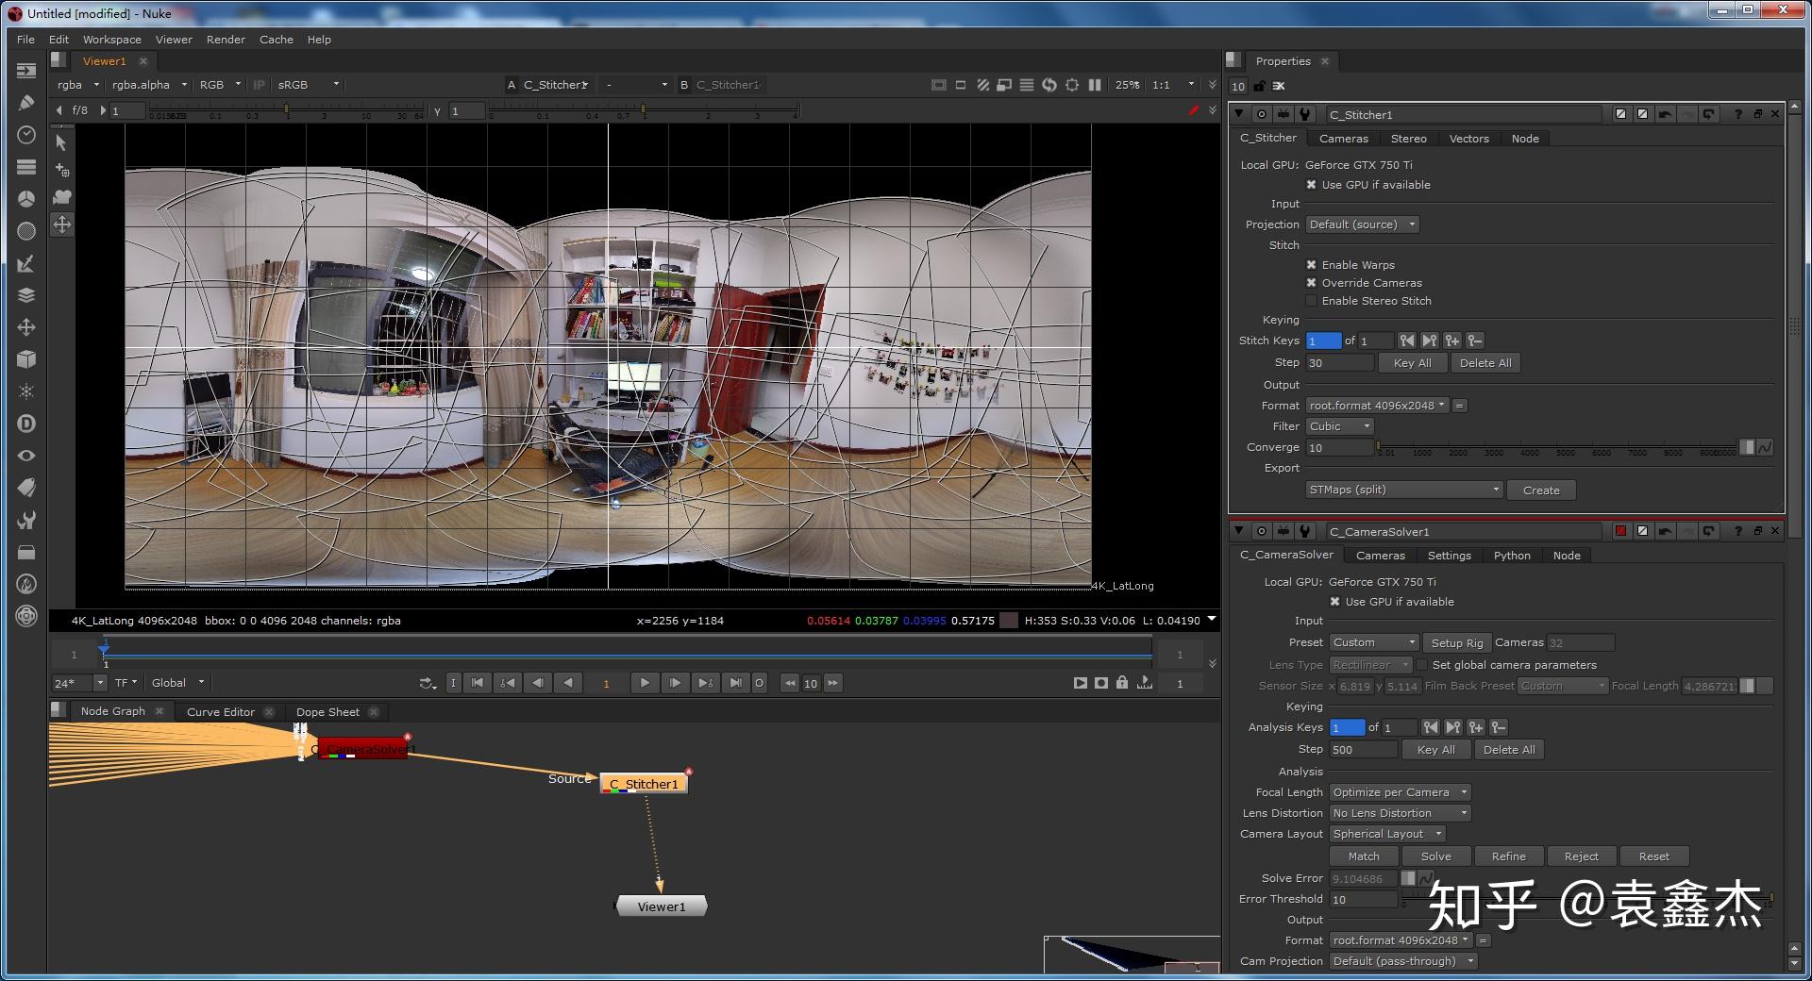Open the STMaps (split) export dropdown
This screenshot has height=981, width=1812.
tap(1403, 490)
